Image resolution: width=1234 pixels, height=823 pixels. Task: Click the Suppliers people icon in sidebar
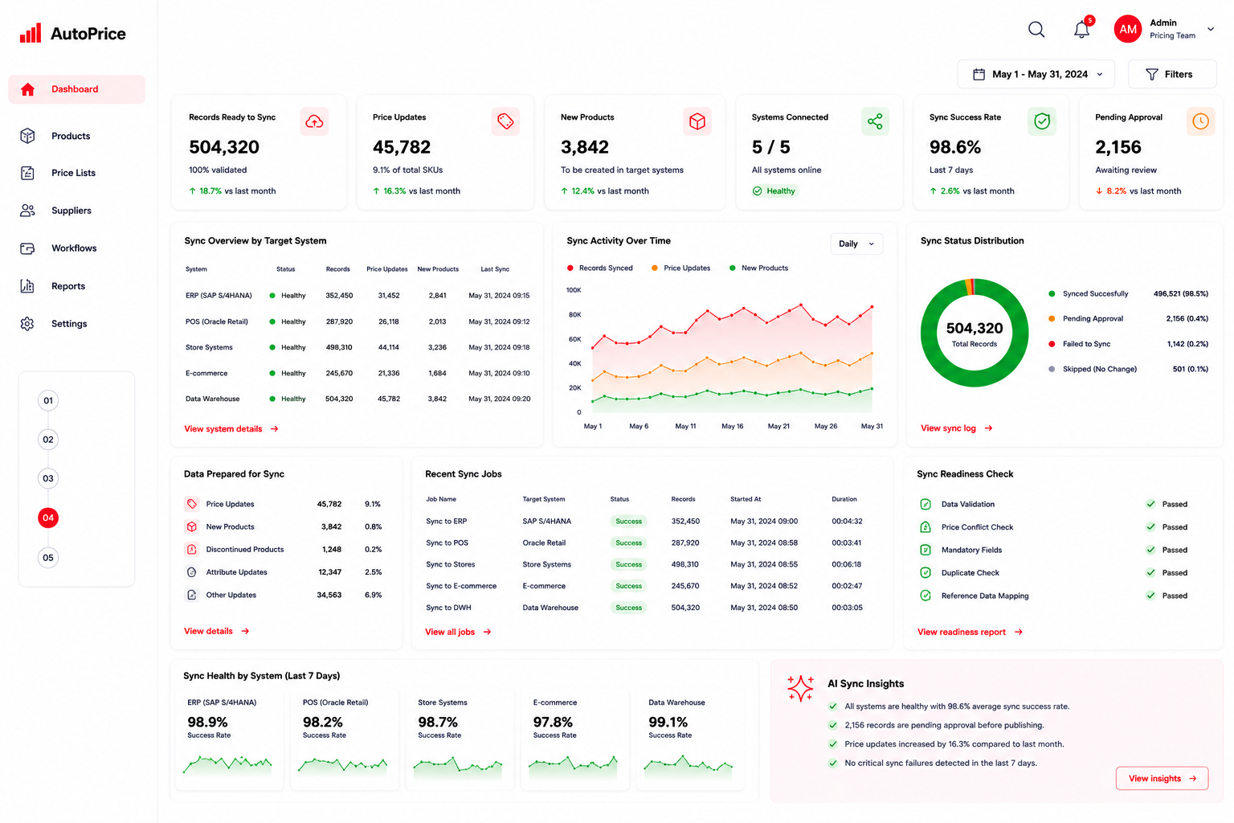(27, 211)
